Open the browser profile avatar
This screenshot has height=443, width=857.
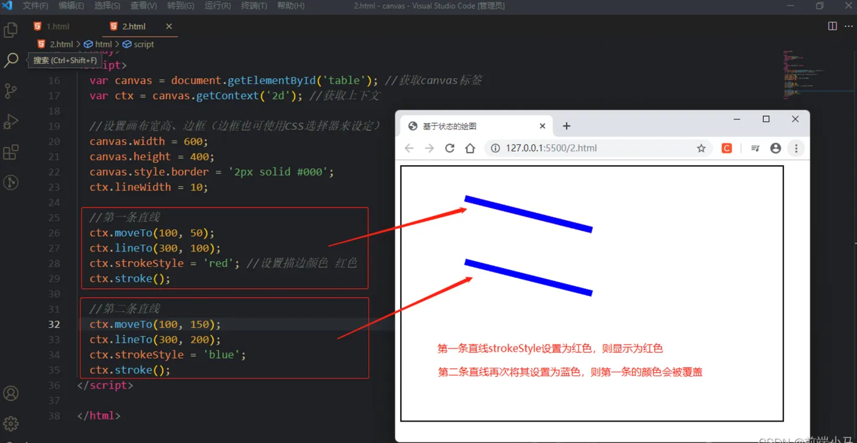coord(776,148)
